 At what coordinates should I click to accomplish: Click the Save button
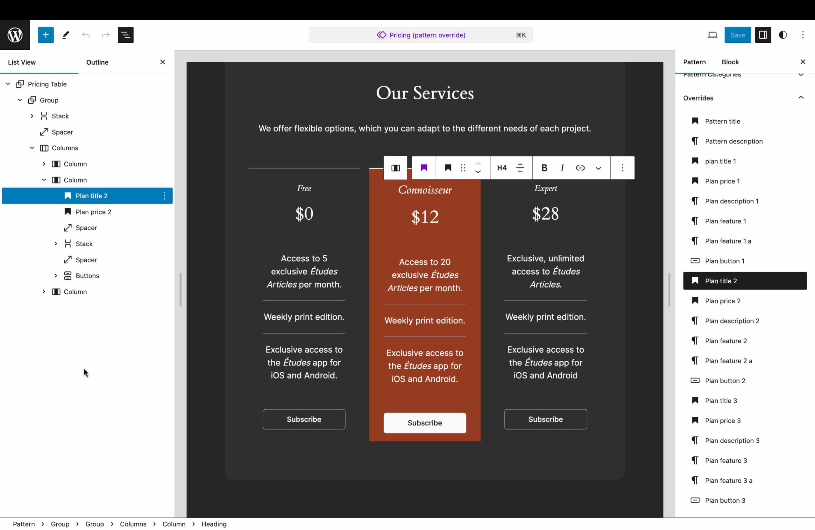(738, 34)
